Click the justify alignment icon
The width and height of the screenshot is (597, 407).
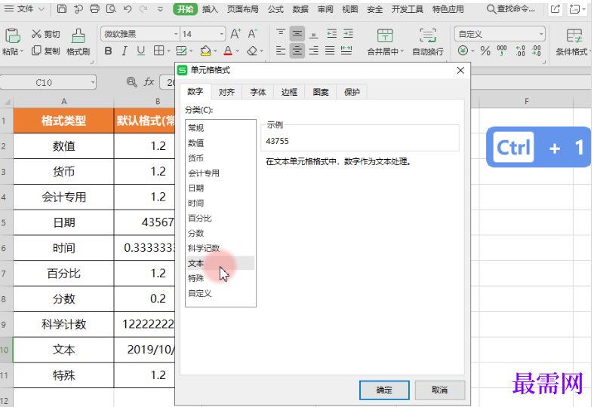pos(330,50)
